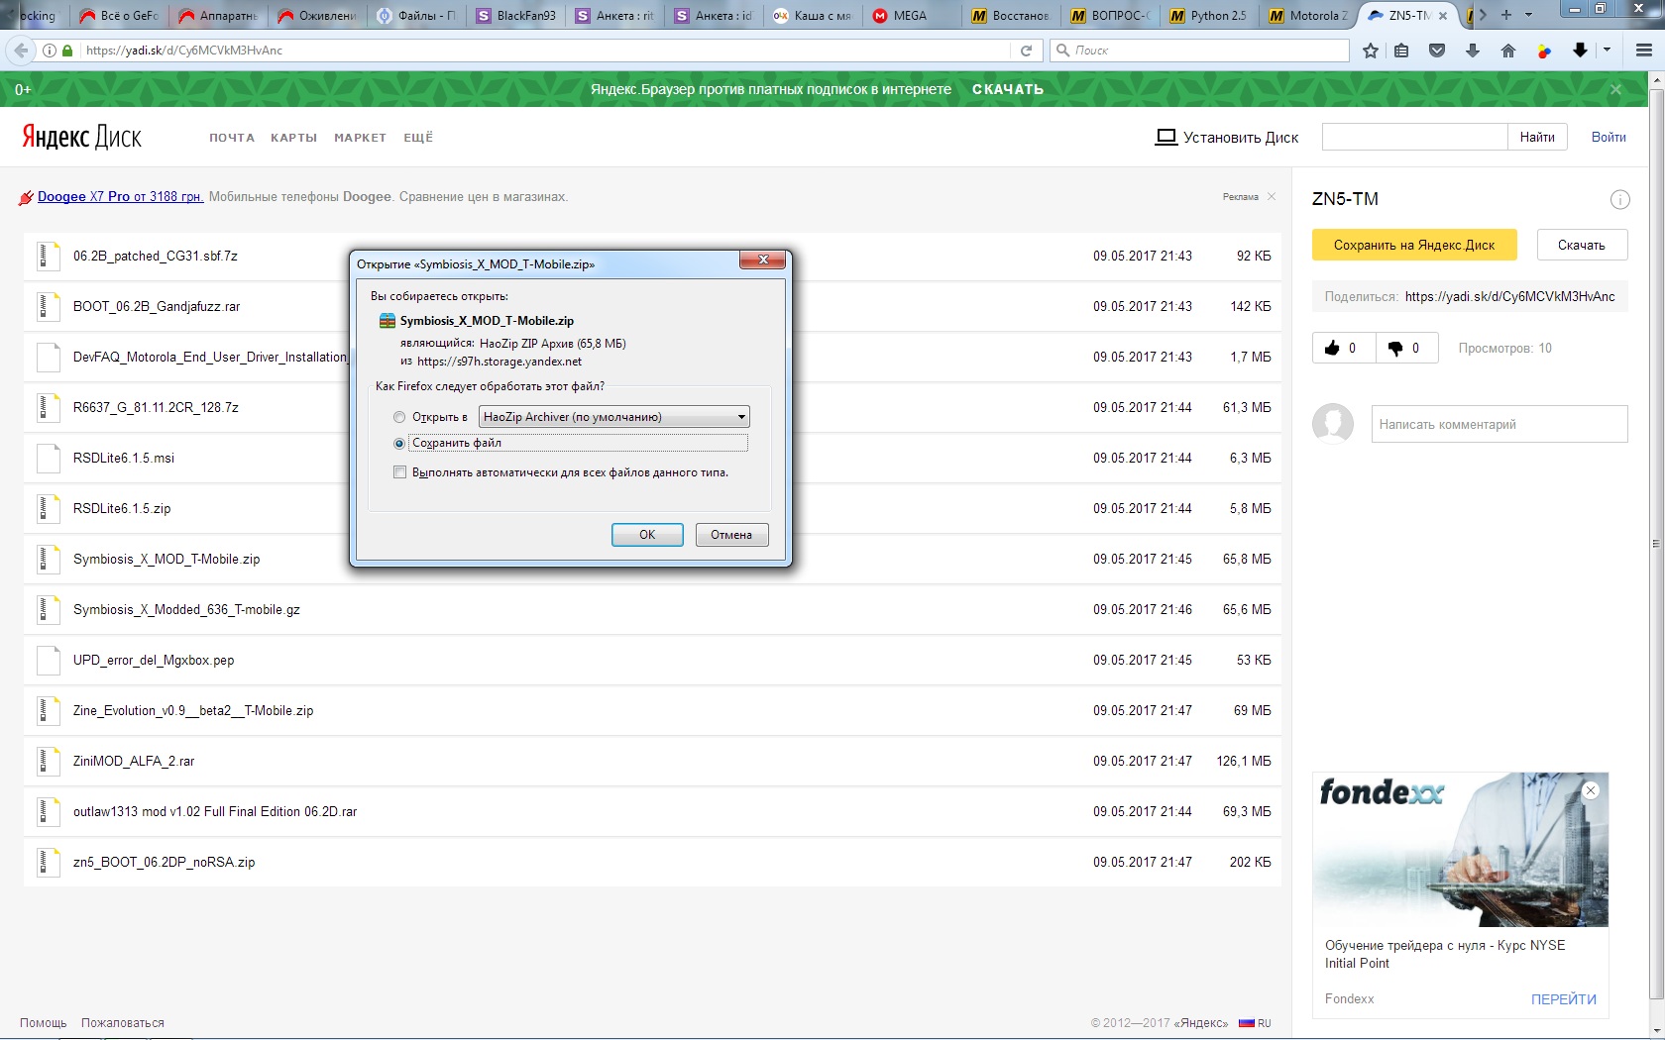Focus the Yandex Disk search input field
The width and height of the screenshot is (1665, 1040).
[x=1414, y=137]
